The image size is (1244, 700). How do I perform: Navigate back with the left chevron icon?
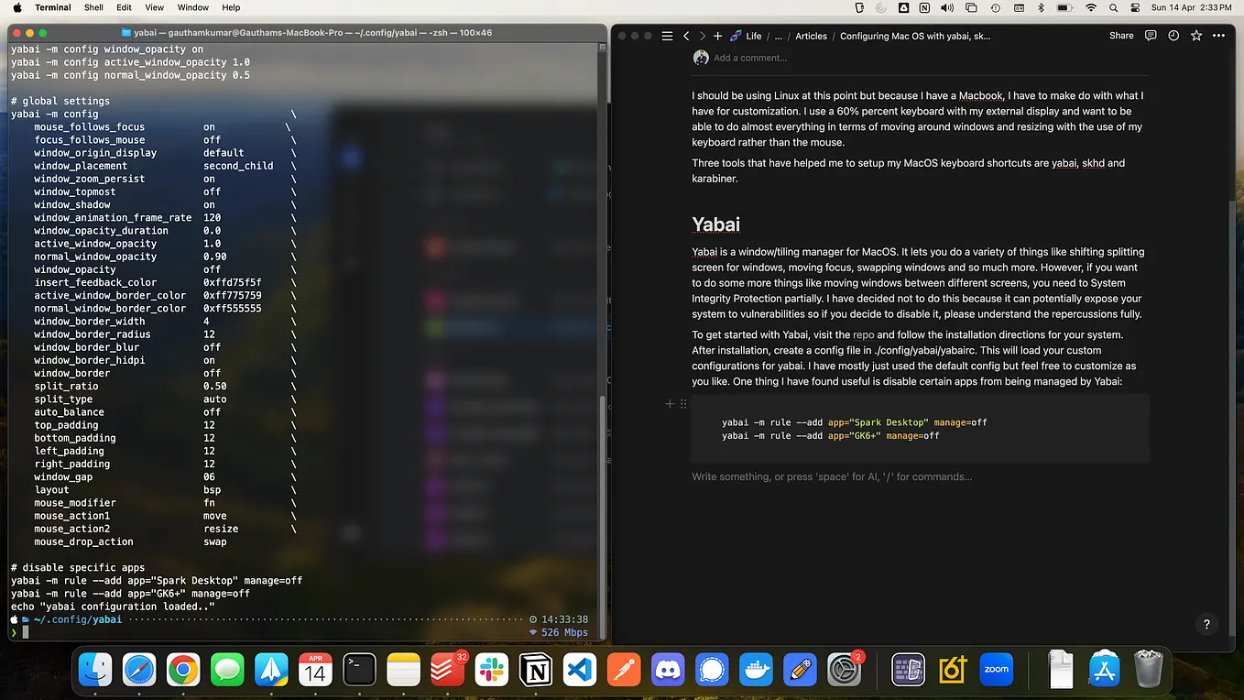[x=686, y=36]
